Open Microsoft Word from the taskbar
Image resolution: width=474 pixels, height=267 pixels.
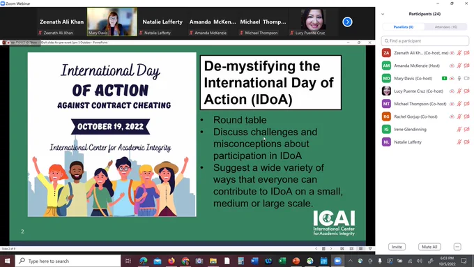click(x=254, y=261)
